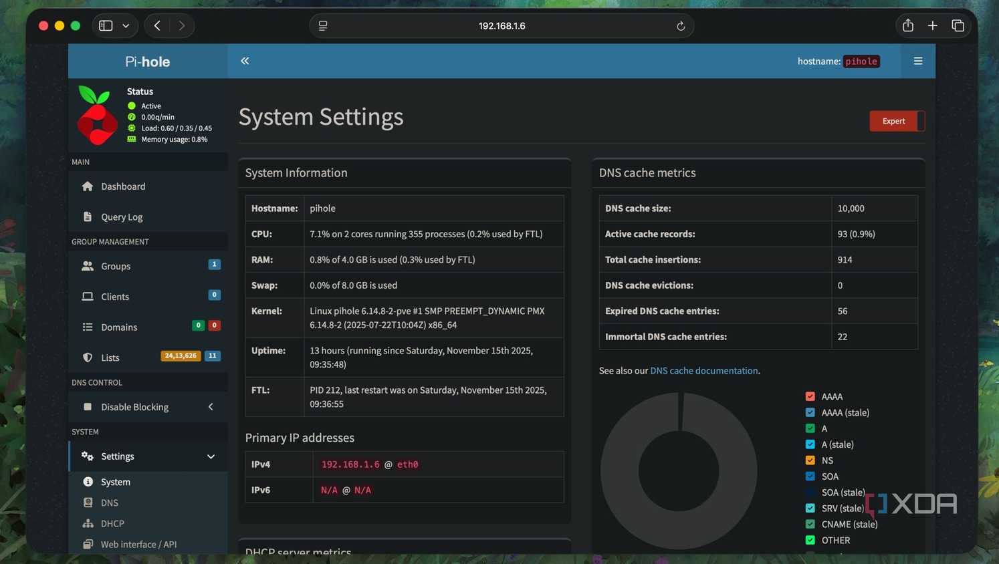This screenshot has width=999, height=564.
Task: Click the Clients laptop icon
Action: pos(88,296)
